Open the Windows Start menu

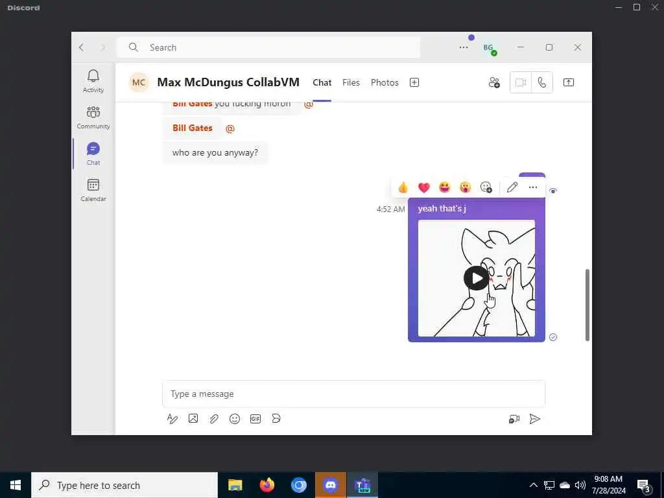(x=16, y=485)
